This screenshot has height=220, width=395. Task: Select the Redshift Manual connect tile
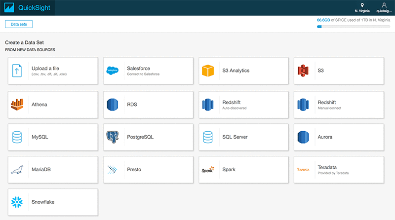click(x=339, y=104)
